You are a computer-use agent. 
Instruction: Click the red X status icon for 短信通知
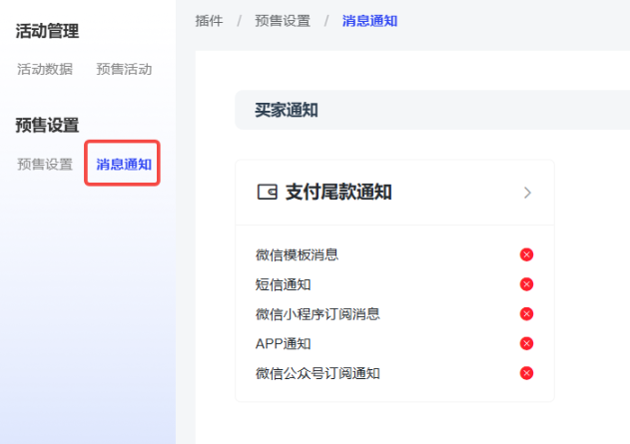coord(527,284)
